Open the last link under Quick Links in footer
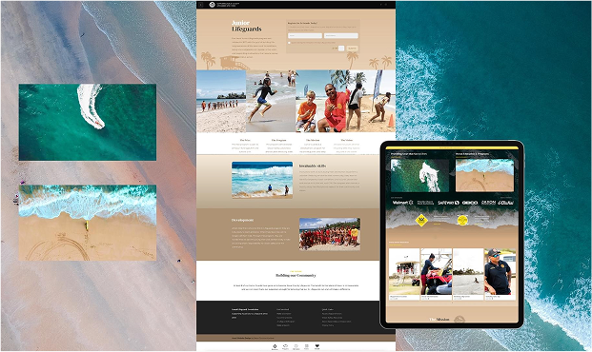Screen dimensions: 592x352 328,325
